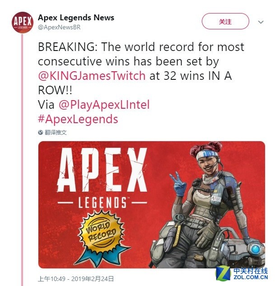Open the Apex Legends News profile avatar
275x286 pixels.
23,22
